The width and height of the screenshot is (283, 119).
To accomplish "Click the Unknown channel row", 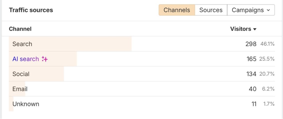I will coord(26,104).
